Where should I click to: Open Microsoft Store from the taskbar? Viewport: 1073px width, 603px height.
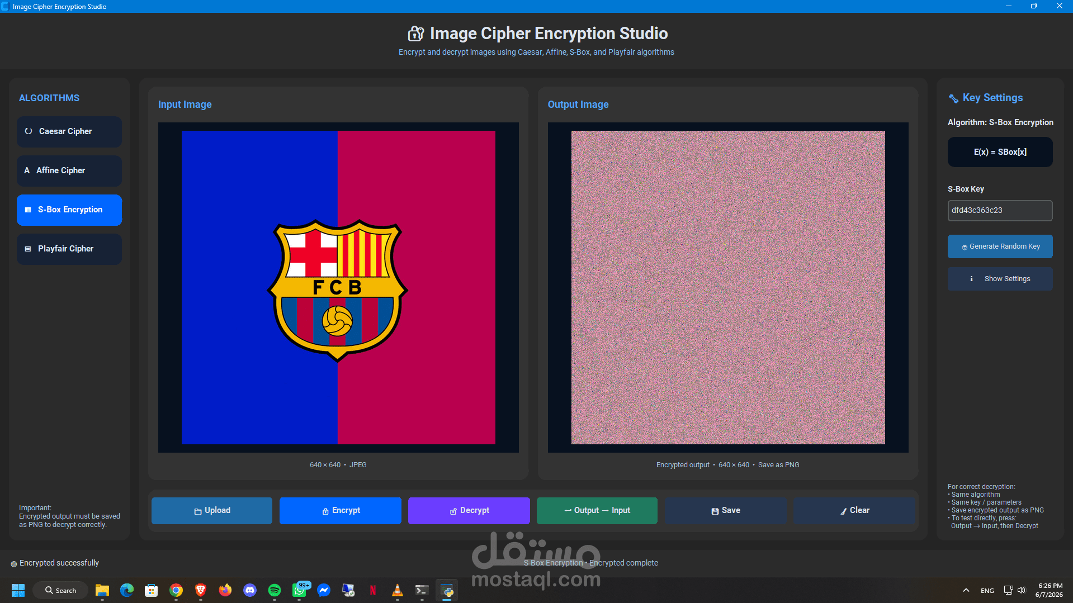pos(152,590)
